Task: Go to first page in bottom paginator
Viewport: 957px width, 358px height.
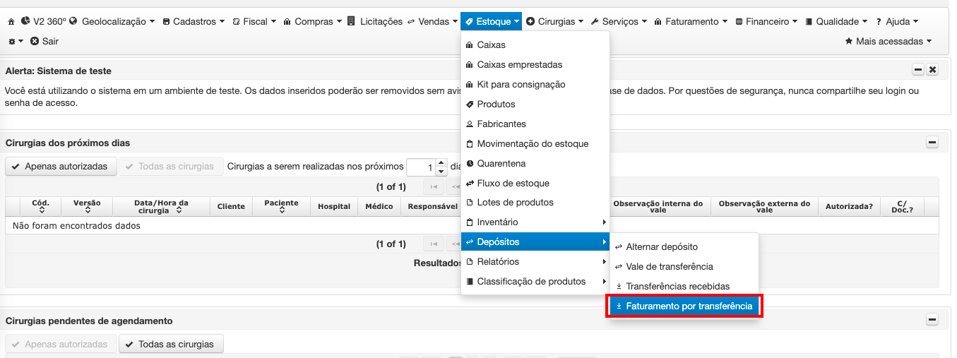Action: [x=434, y=244]
